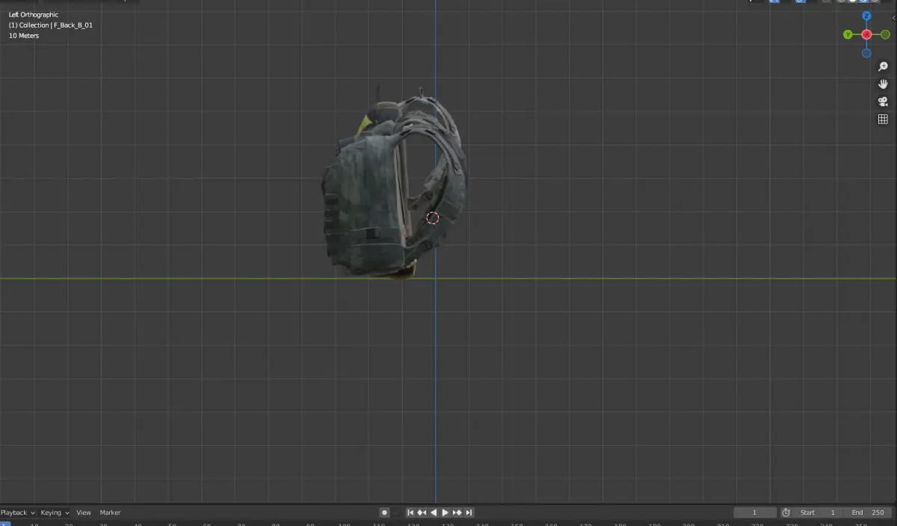This screenshot has width=897, height=526.
Task: Click the End frame field showing 250
Action: tap(868, 513)
